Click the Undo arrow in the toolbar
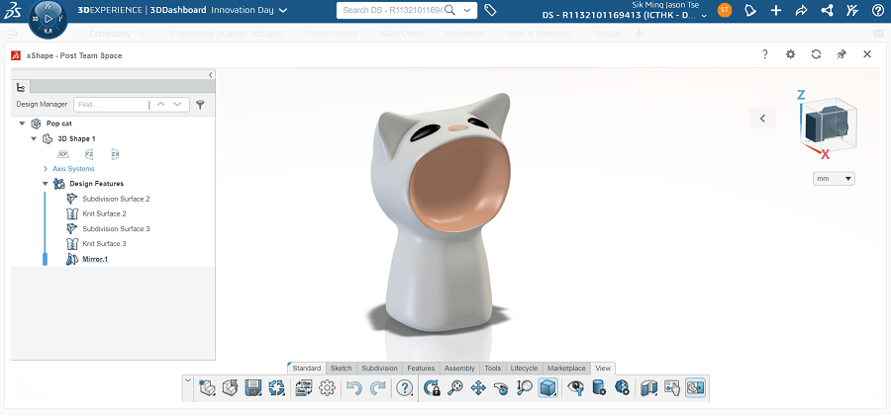 (354, 388)
